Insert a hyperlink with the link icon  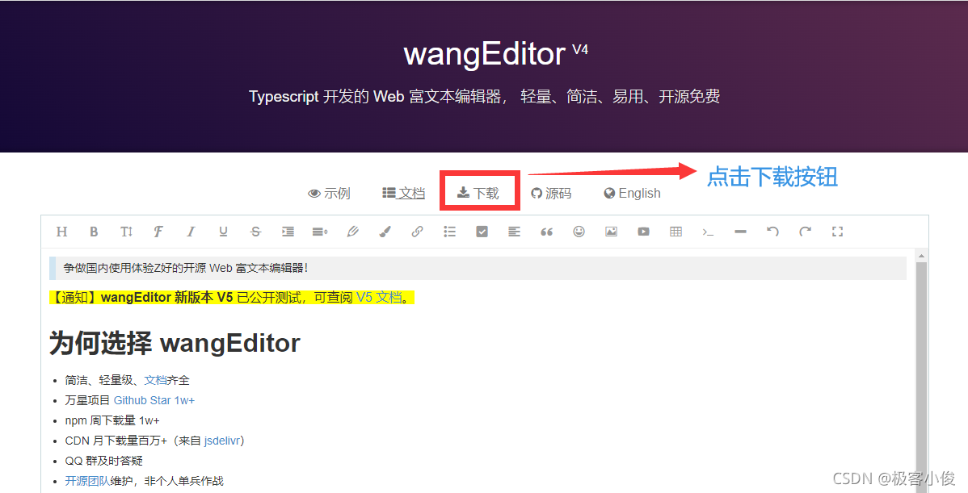417,232
